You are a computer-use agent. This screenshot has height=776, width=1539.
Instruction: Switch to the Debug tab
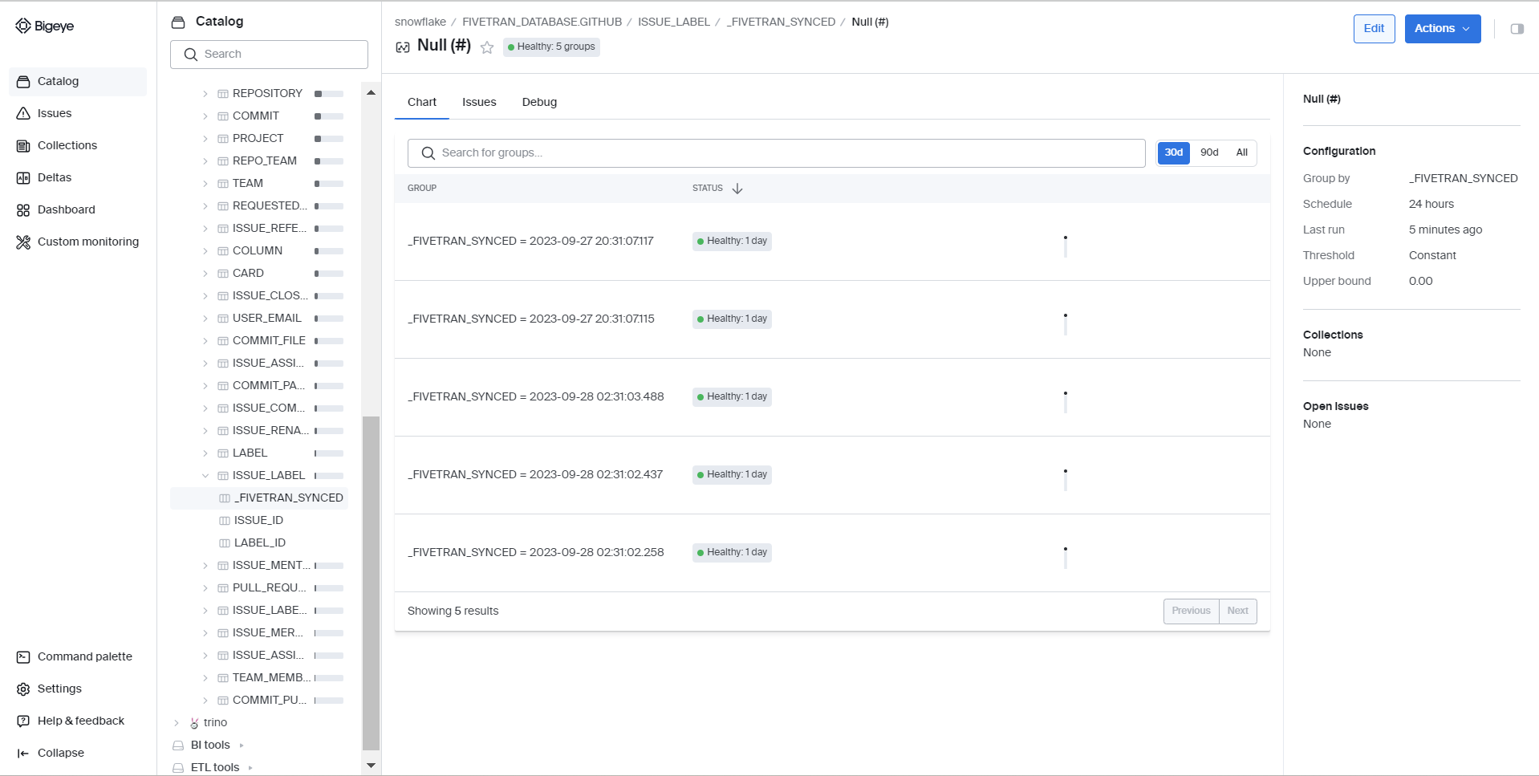pos(539,102)
